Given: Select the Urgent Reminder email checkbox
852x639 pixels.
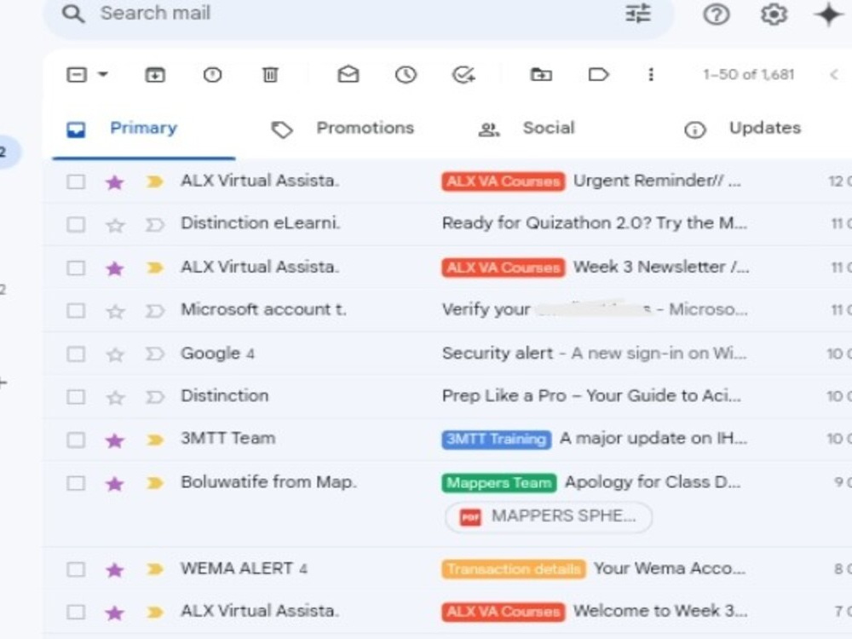Looking at the screenshot, I should (76, 181).
